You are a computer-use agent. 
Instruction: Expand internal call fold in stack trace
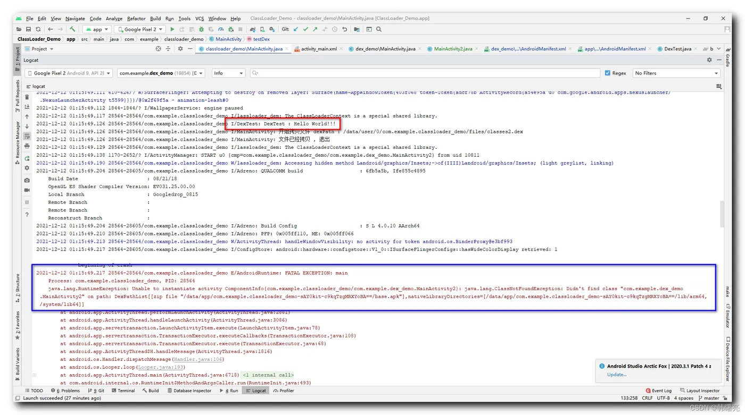(x=268, y=375)
